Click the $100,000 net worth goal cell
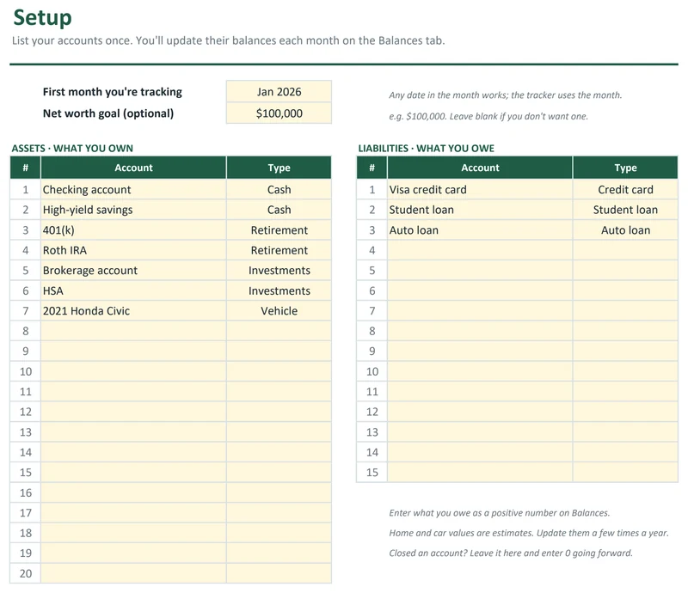The image size is (688, 593). pyautogui.click(x=279, y=113)
